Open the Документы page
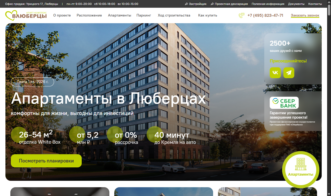Image resolution: width=331 pixels, height=196 pixels. point(296,4)
